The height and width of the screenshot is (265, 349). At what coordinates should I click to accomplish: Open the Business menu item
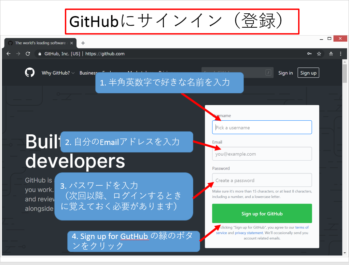pos(87,73)
